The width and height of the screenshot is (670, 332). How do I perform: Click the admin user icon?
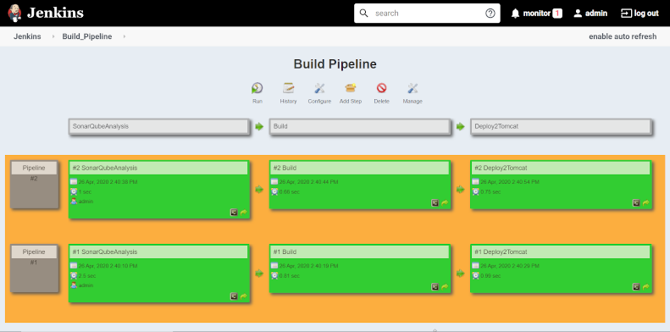tap(578, 14)
